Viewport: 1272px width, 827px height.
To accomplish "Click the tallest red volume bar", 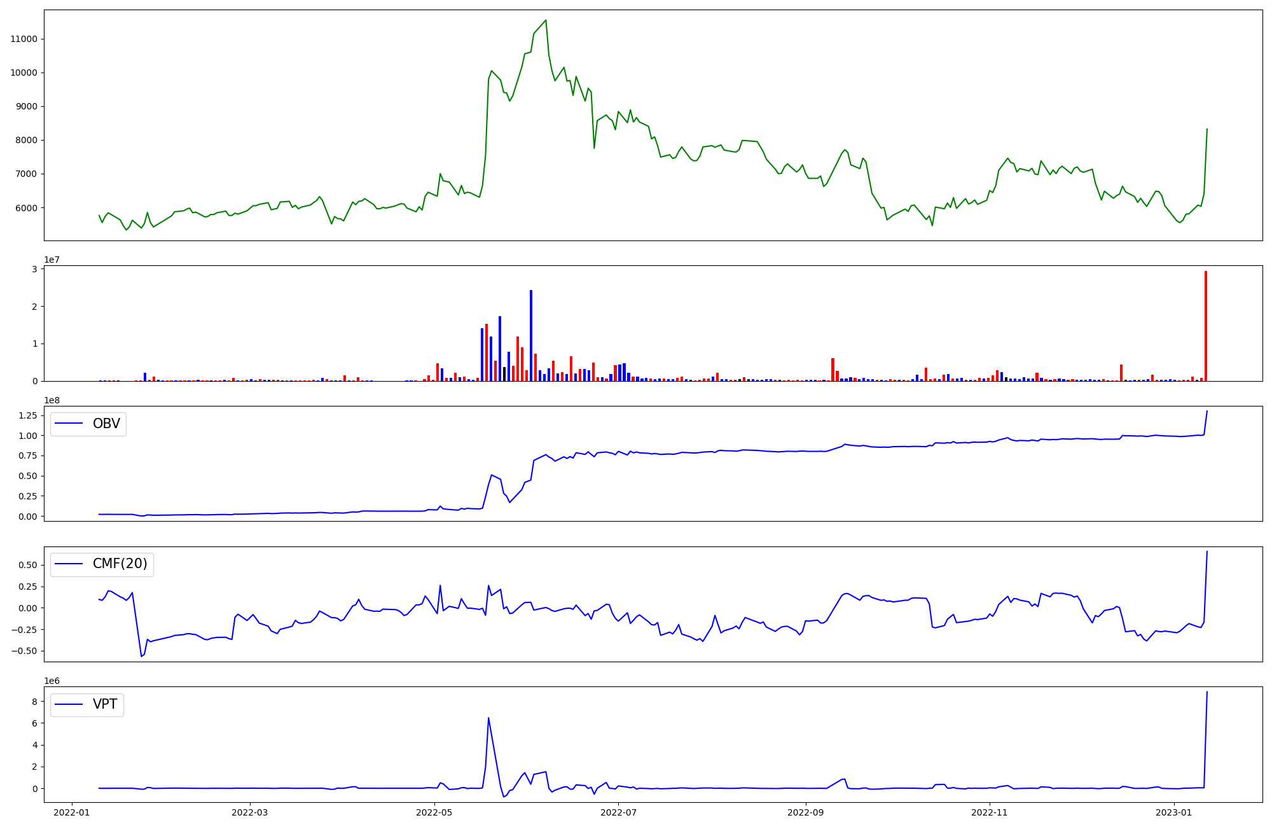I will click(1205, 326).
